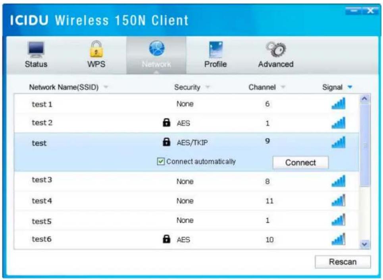Viewport: 383px width, 280px height.
Task: Close the ICIDU client window
Action: click(x=370, y=11)
